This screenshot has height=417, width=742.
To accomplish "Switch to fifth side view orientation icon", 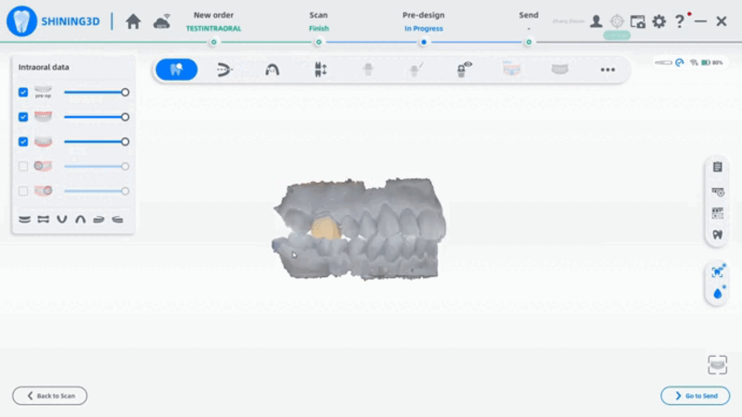I will pos(99,220).
